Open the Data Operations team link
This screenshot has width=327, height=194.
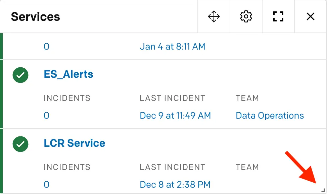point(270,116)
